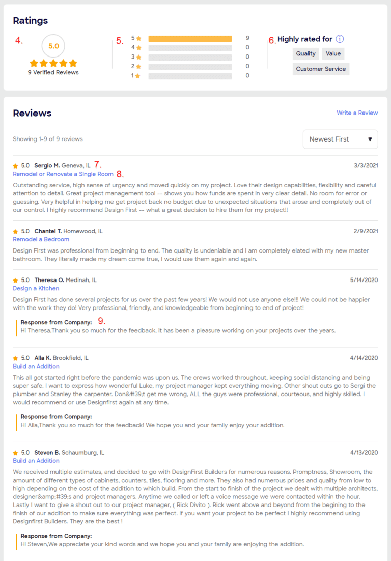
Task: Click the Write a Review link
Action: coord(357,113)
